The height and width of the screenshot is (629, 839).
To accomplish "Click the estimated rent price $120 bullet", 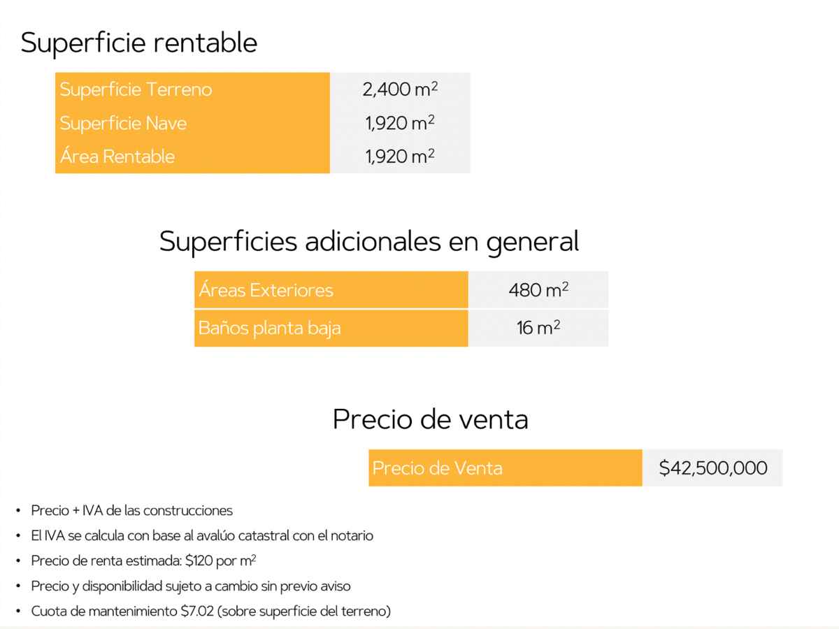I will tap(143, 561).
